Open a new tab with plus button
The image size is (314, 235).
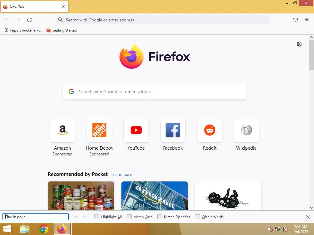pos(75,7)
